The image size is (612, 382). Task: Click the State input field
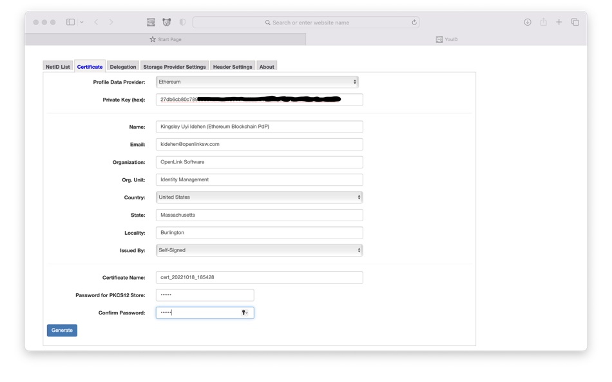pyautogui.click(x=259, y=215)
